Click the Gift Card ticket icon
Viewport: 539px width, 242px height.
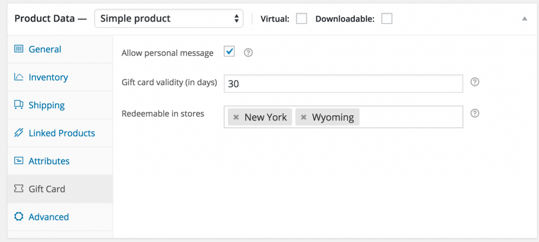coord(19,189)
